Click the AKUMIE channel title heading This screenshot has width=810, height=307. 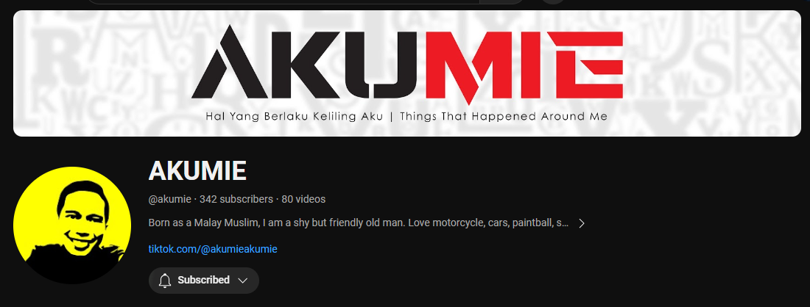(197, 171)
